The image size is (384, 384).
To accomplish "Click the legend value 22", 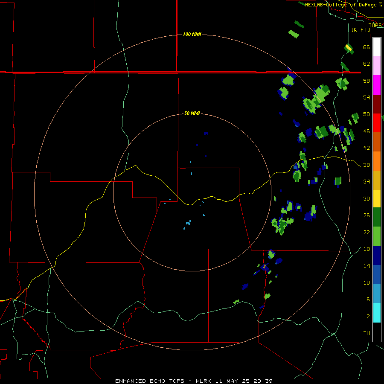I will [x=367, y=233].
